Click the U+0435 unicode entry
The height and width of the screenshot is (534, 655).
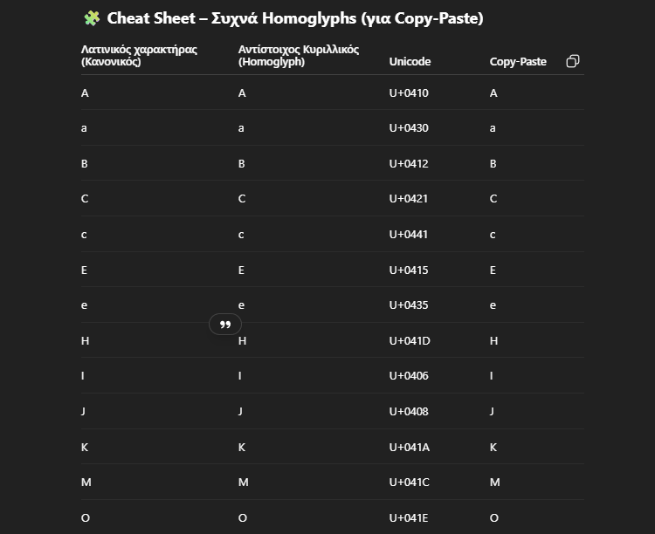(409, 305)
